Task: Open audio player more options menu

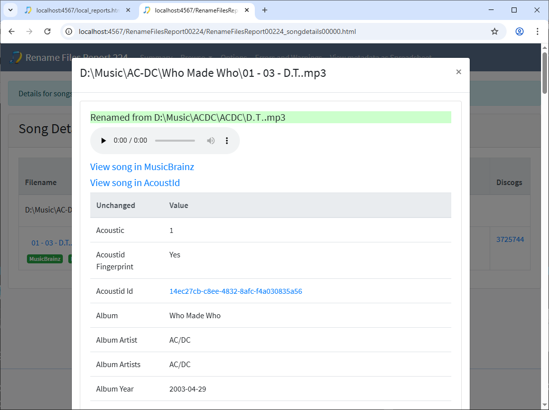Action: click(227, 141)
